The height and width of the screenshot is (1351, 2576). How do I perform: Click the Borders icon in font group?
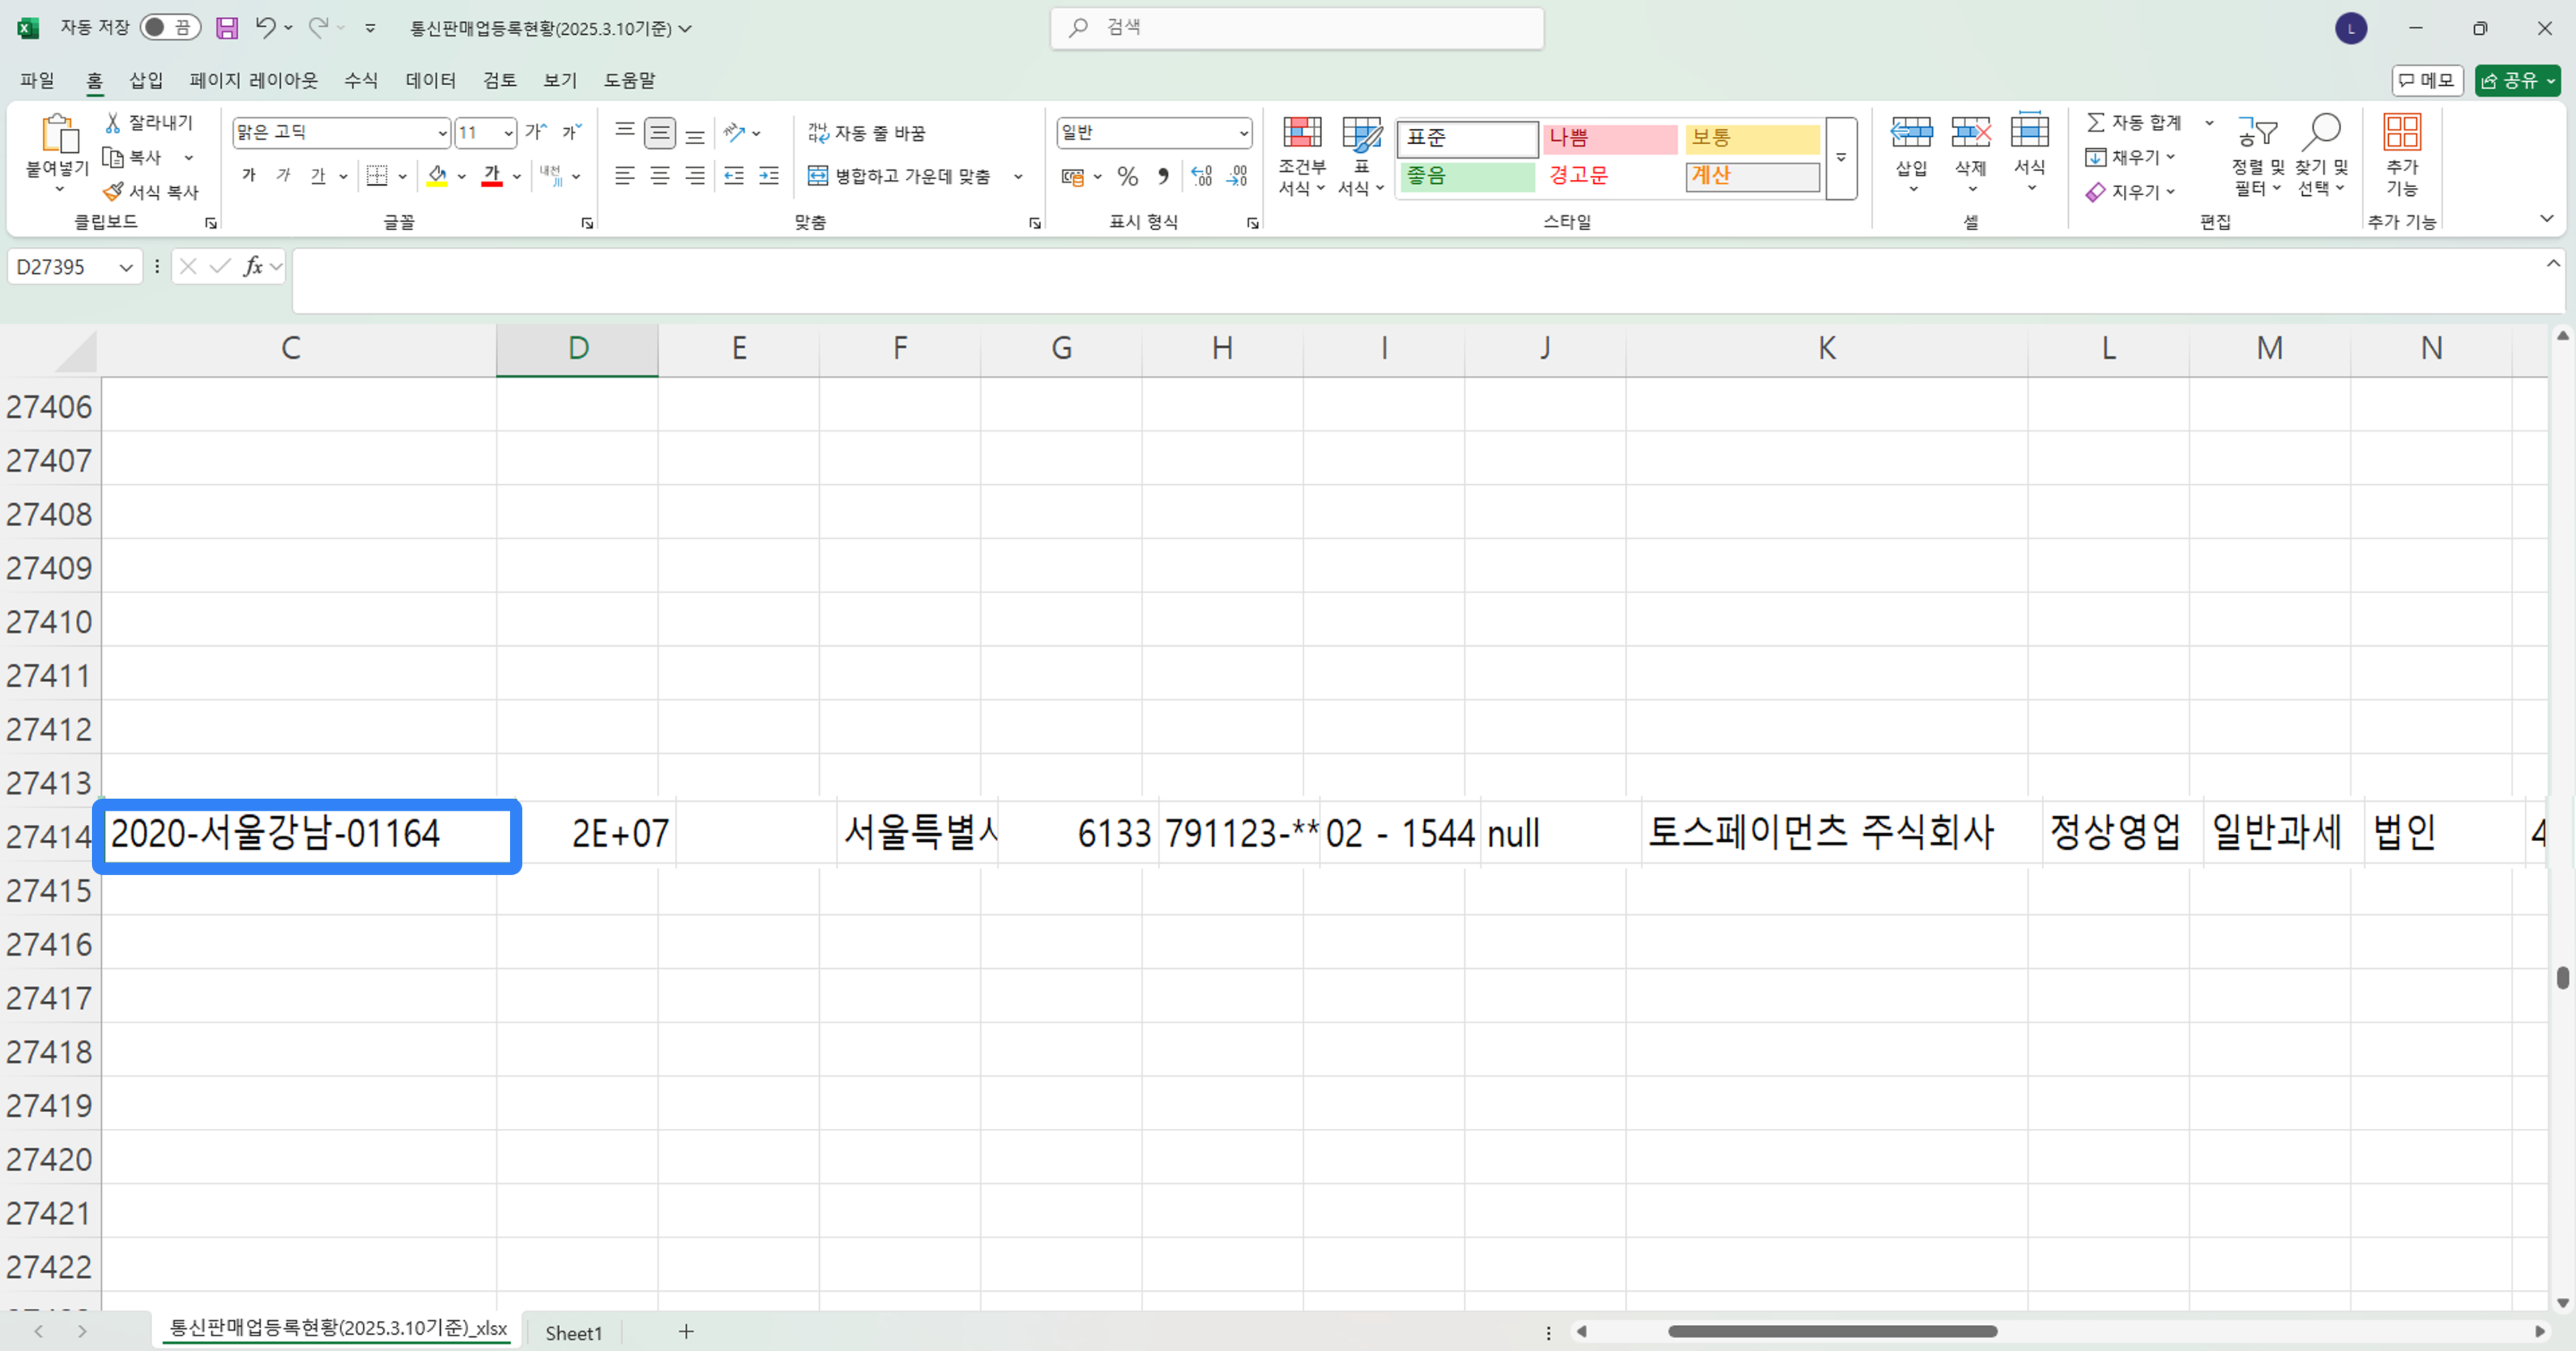(377, 177)
